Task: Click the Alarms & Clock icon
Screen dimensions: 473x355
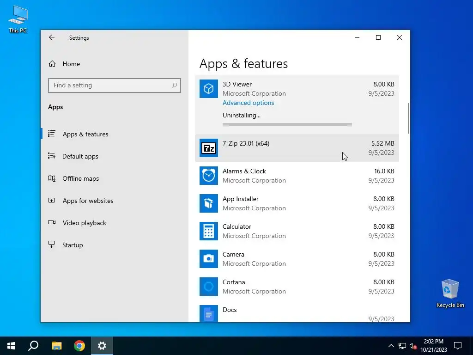Action: click(209, 176)
